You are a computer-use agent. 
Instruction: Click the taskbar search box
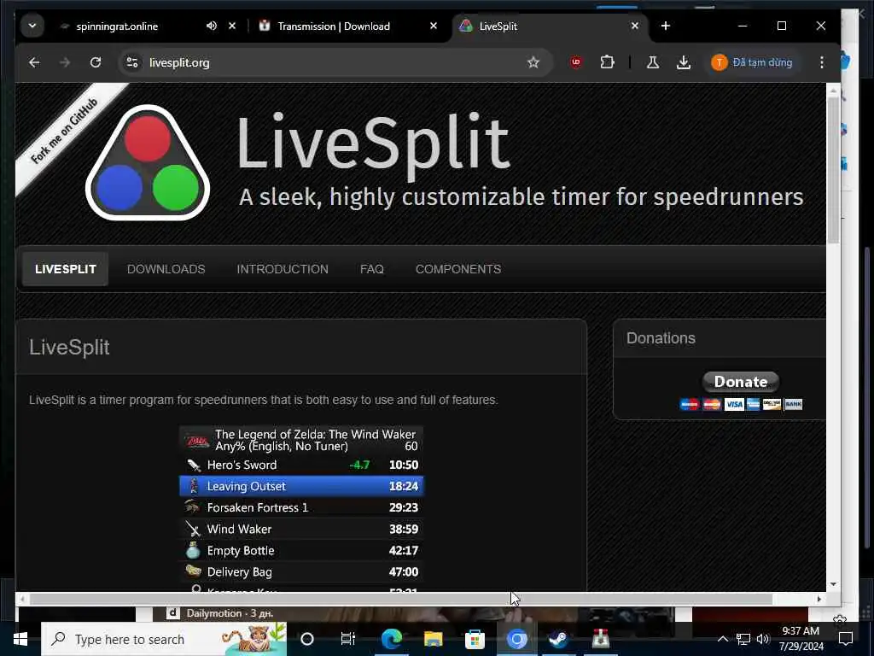tap(164, 639)
